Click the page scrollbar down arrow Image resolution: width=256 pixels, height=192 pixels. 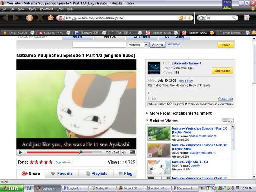pyautogui.click(x=254, y=177)
